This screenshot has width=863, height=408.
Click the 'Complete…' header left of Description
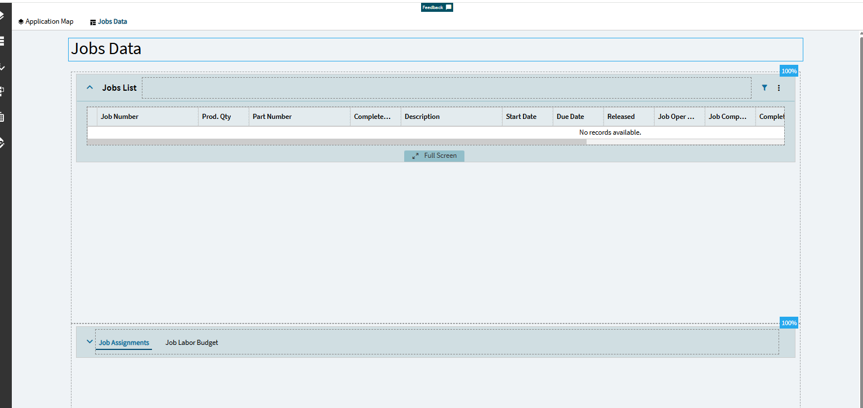(375, 117)
